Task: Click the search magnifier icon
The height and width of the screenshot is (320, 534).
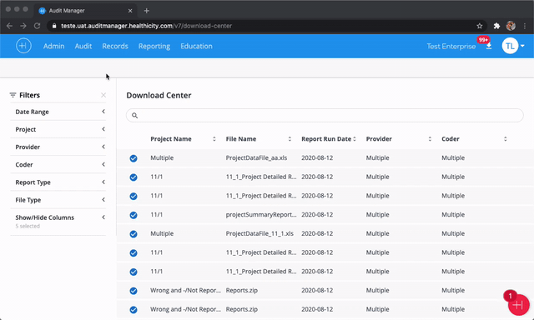Action: (135, 116)
